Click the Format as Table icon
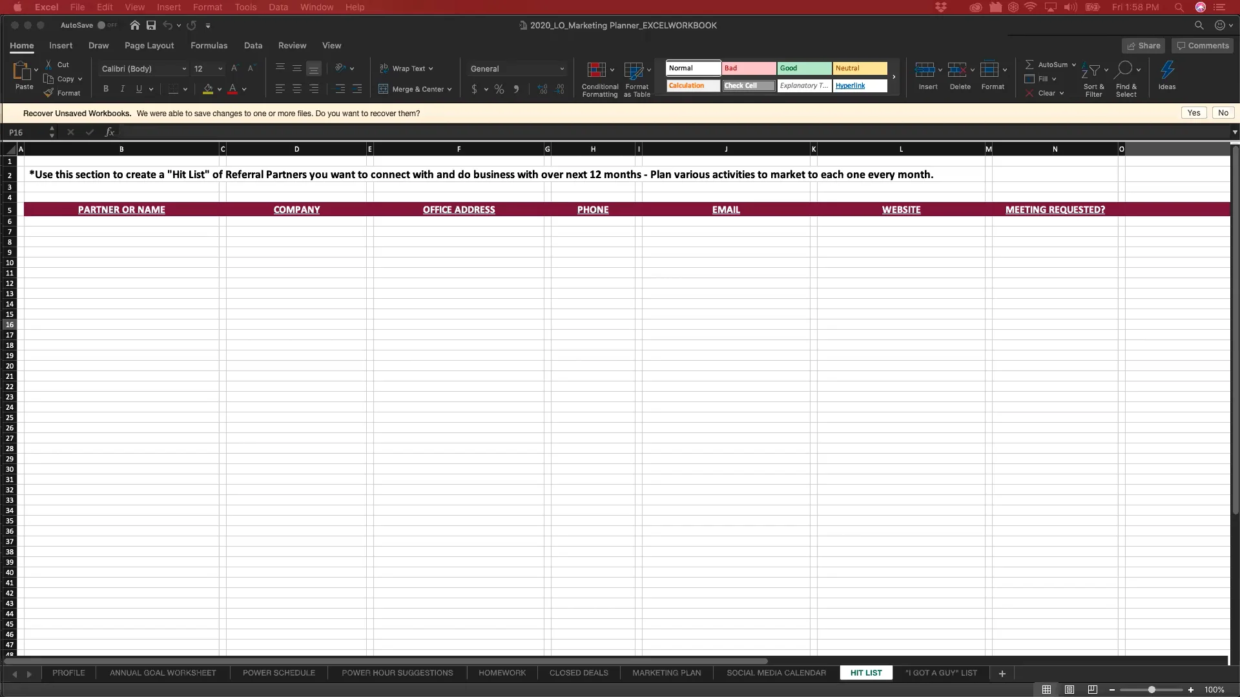Viewport: 1240px width, 697px height. pyautogui.click(x=634, y=70)
